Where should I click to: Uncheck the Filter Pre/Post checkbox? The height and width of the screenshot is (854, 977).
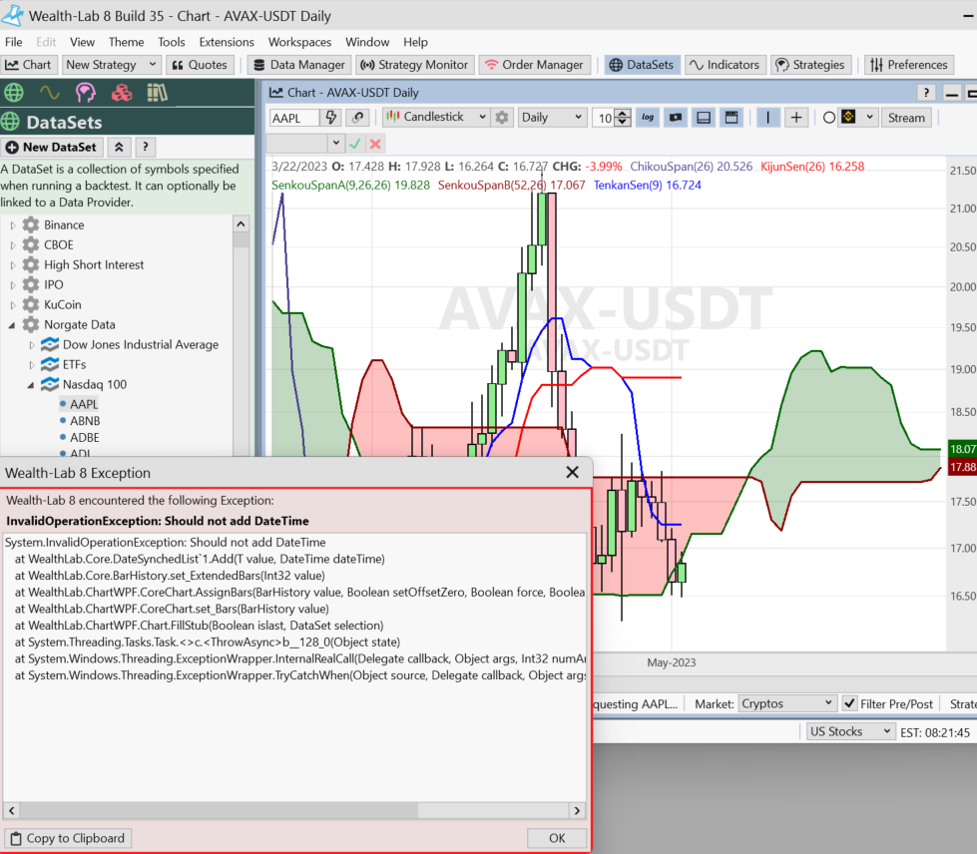[849, 703]
